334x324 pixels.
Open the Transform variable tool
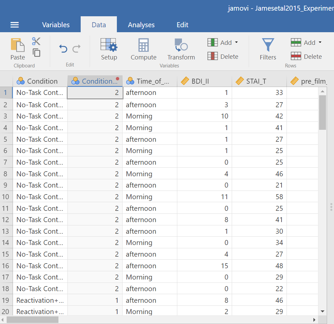point(181,49)
